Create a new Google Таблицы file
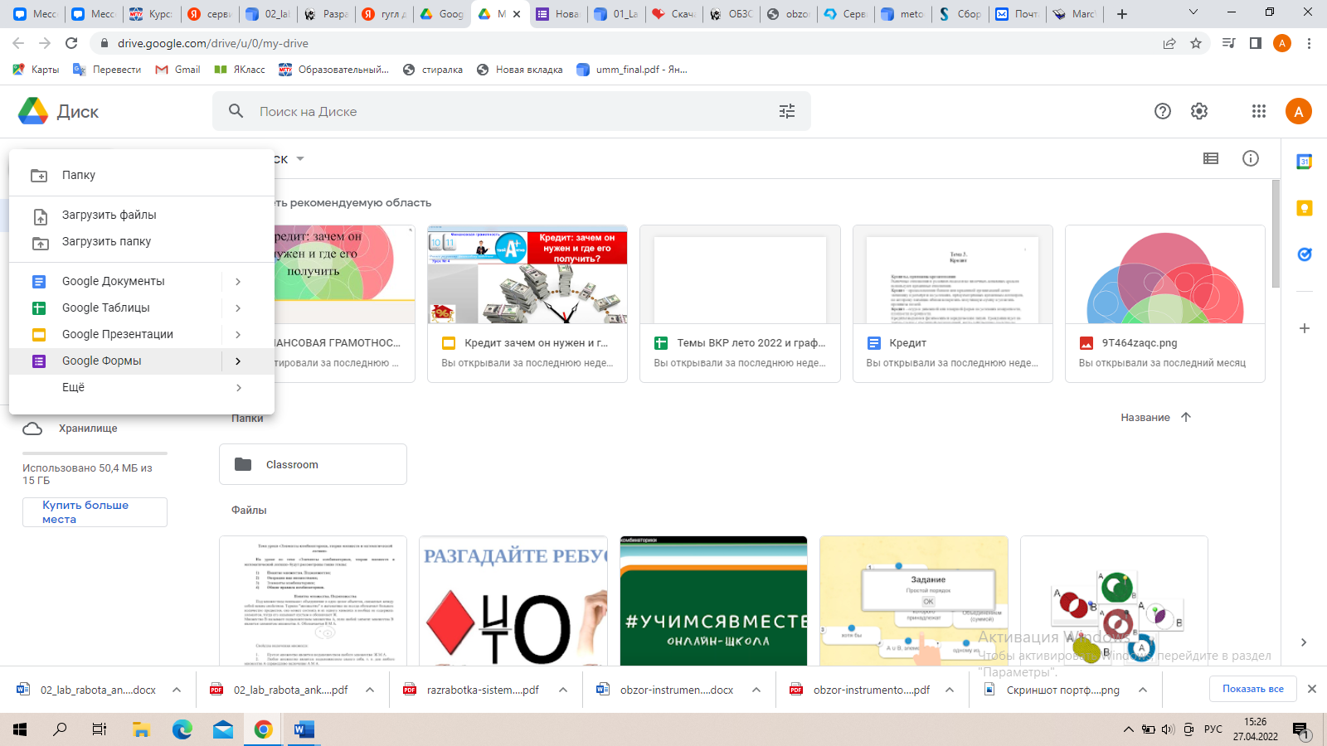 click(x=115, y=308)
